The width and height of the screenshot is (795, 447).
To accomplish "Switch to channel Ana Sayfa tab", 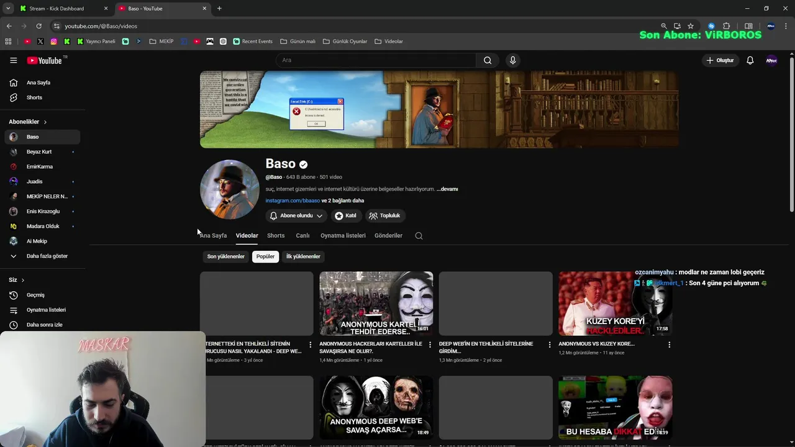I will (213, 236).
